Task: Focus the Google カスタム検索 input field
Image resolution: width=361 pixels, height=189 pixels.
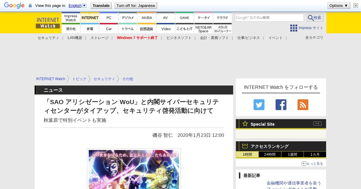Action: click(x=269, y=18)
